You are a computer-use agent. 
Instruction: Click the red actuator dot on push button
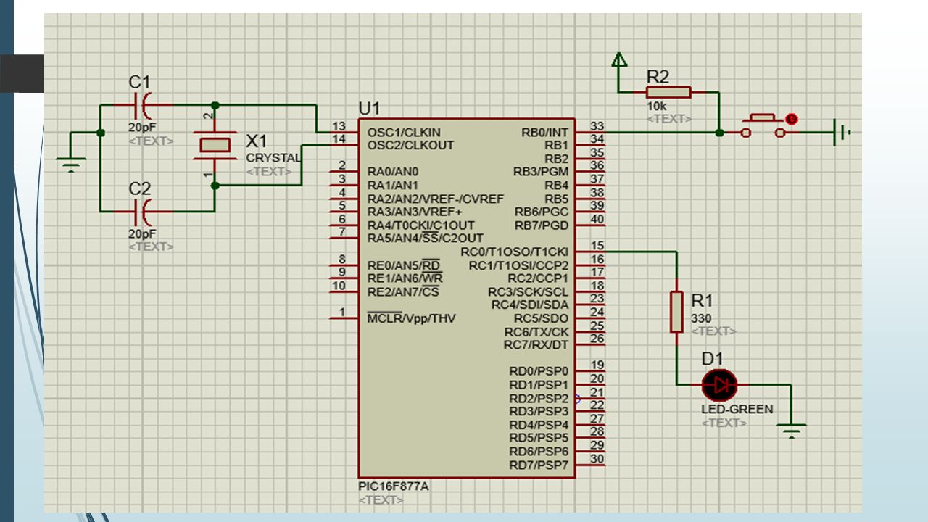pos(792,118)
